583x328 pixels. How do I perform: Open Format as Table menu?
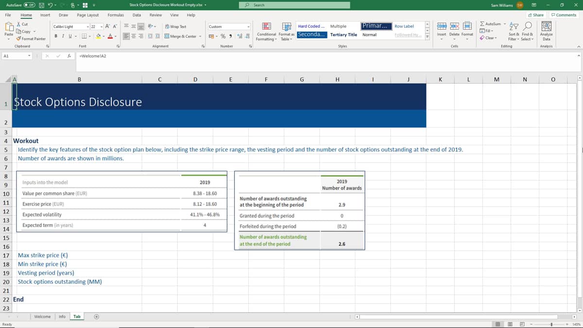(x=286, y=31)
